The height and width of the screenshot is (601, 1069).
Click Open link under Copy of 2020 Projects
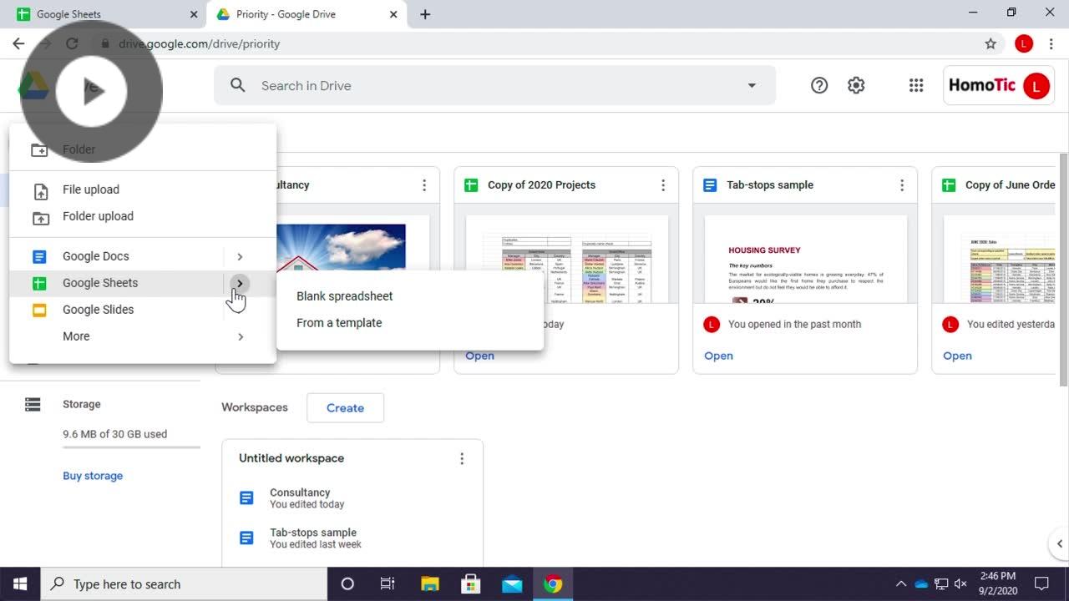(479, 356)
